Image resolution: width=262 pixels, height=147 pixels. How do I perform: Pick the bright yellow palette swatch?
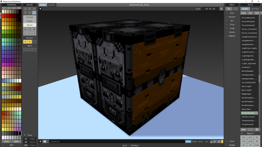click(x=3, y=28)
